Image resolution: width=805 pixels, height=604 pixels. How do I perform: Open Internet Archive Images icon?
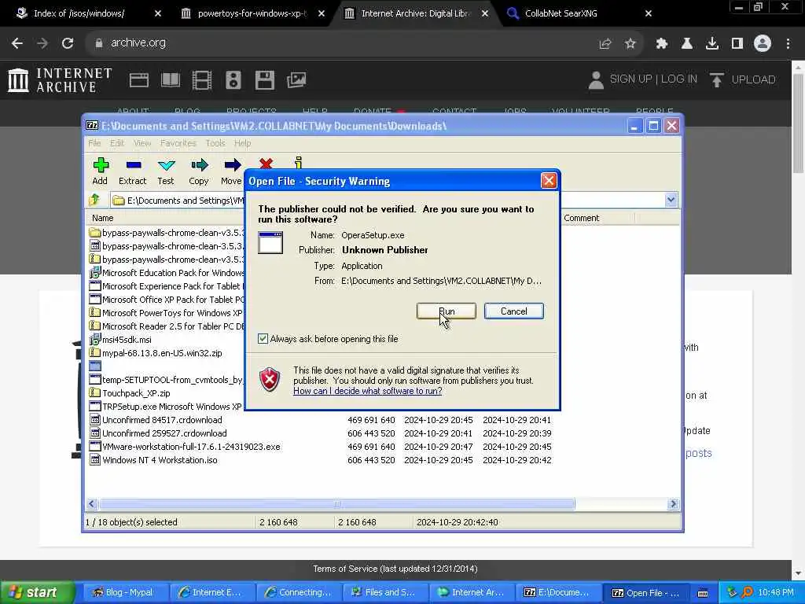(296, 80)
